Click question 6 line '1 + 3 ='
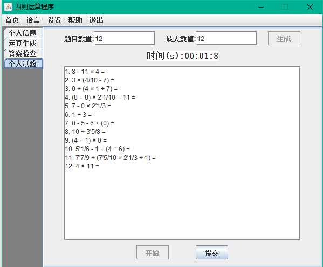 pyautogui.click(x=78, y=115)
